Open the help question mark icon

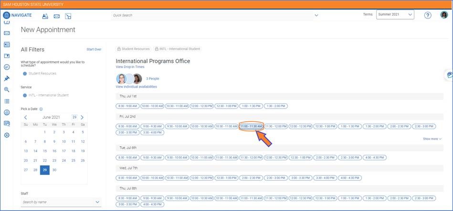[x=428, y=15]
